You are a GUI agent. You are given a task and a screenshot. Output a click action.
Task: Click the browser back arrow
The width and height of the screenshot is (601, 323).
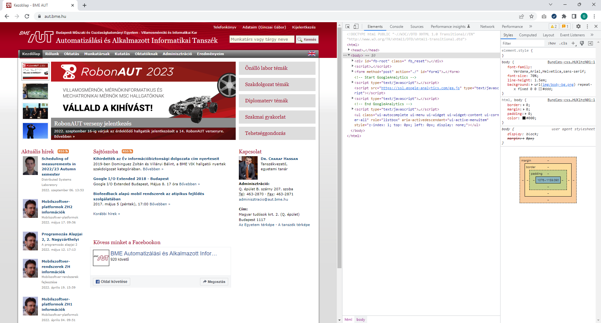[x=7, y=16]
